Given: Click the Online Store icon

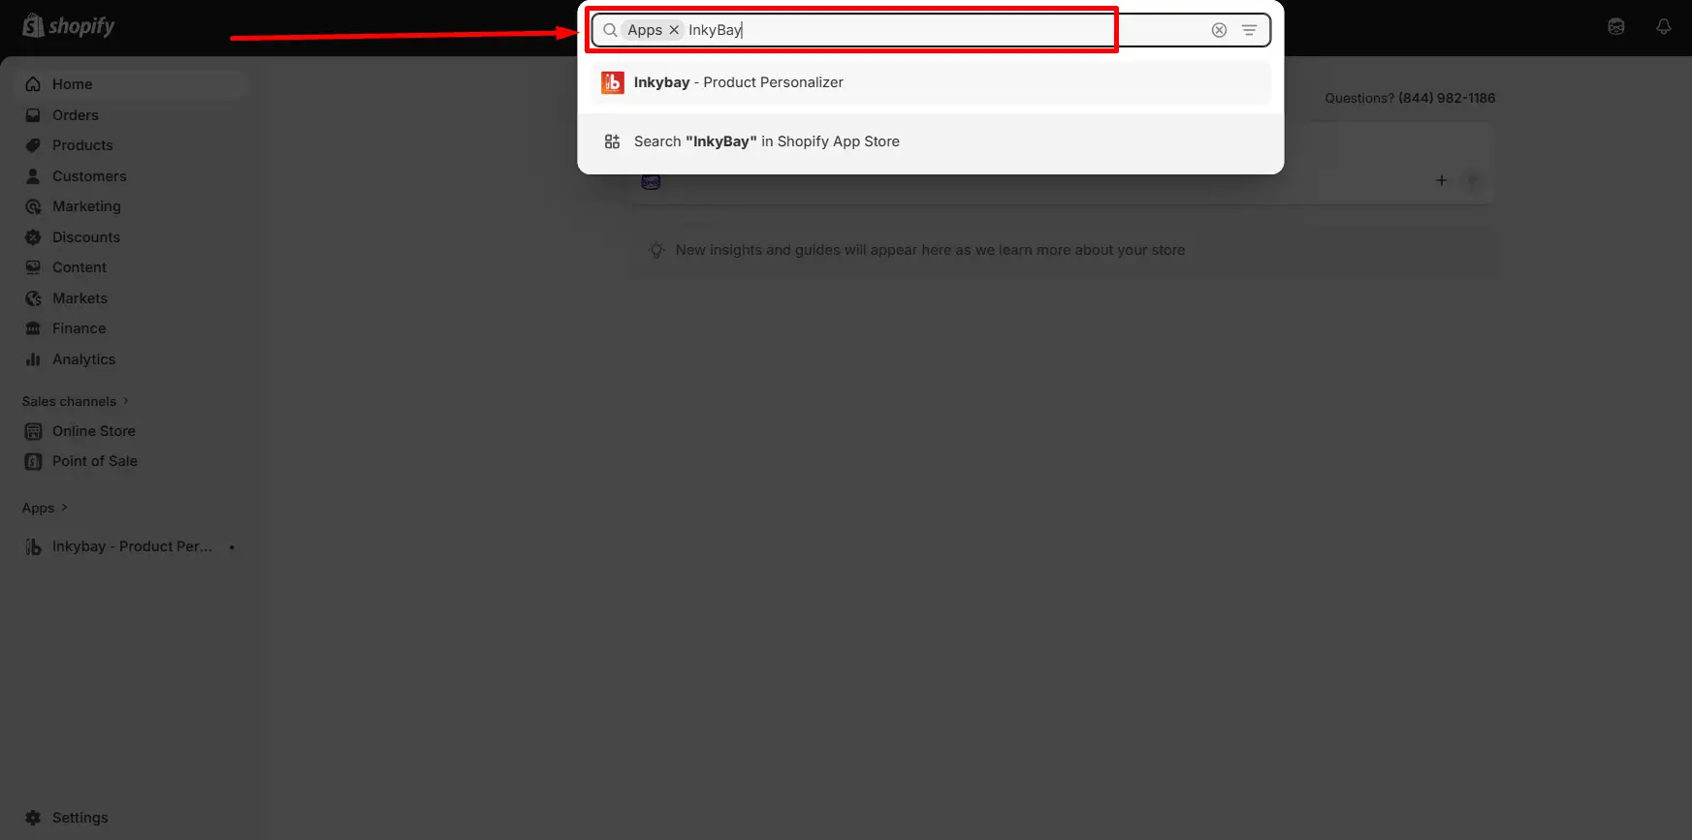Looking at the screenshot, I should coord(33,431).
